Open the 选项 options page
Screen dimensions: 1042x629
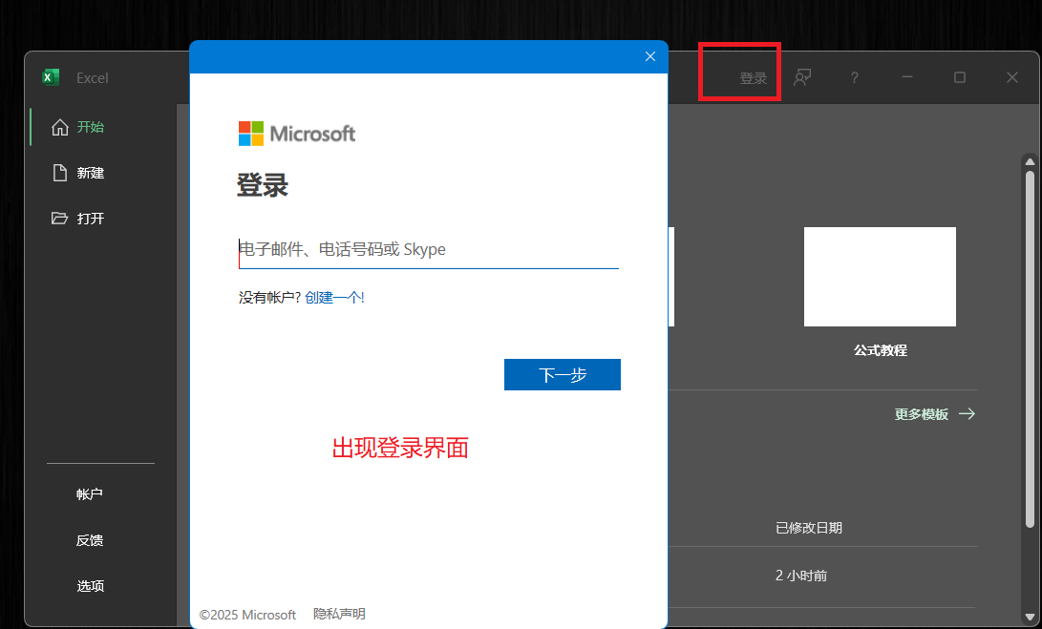(90, 586)
